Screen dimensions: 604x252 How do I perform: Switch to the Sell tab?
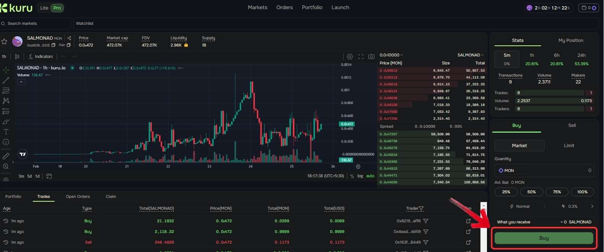(x=572, y=125)
